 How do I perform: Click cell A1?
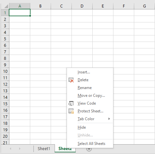[x=19, y=13]
